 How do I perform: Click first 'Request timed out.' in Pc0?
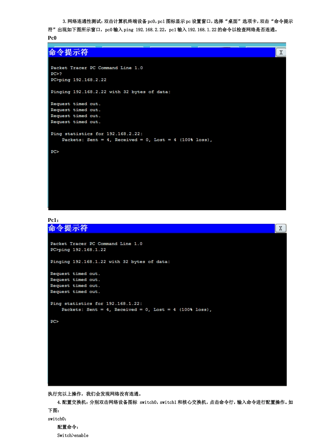76,104
